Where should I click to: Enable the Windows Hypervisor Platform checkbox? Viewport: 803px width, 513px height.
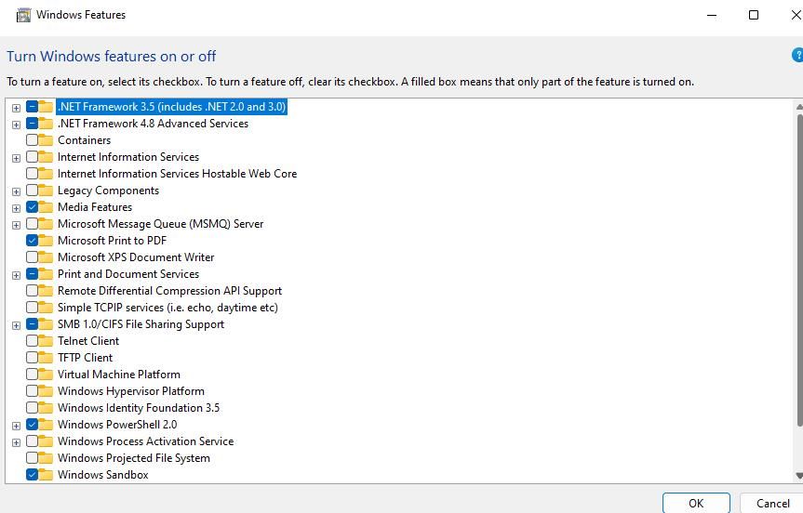coord(32,391)
